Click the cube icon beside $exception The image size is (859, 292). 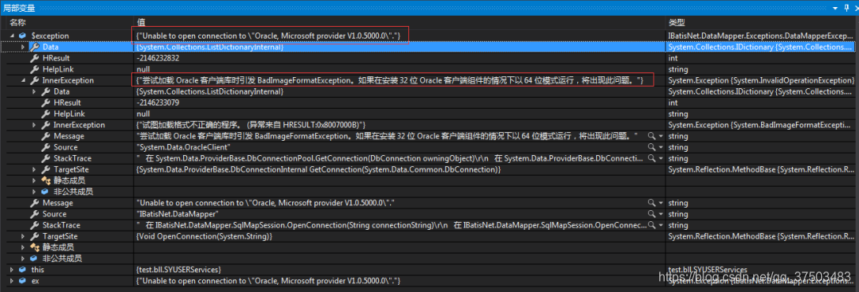[x=22, y=35]
